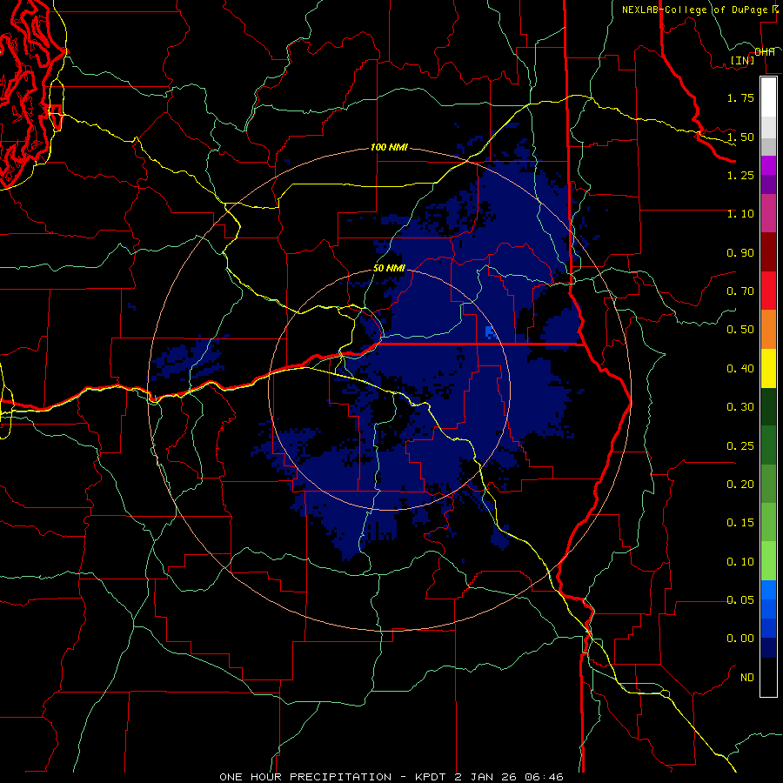
Task: Select the 0.10 legend value
Action: (740, 562)
